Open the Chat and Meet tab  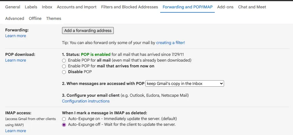pyautogui.click(x=252, y=7)
